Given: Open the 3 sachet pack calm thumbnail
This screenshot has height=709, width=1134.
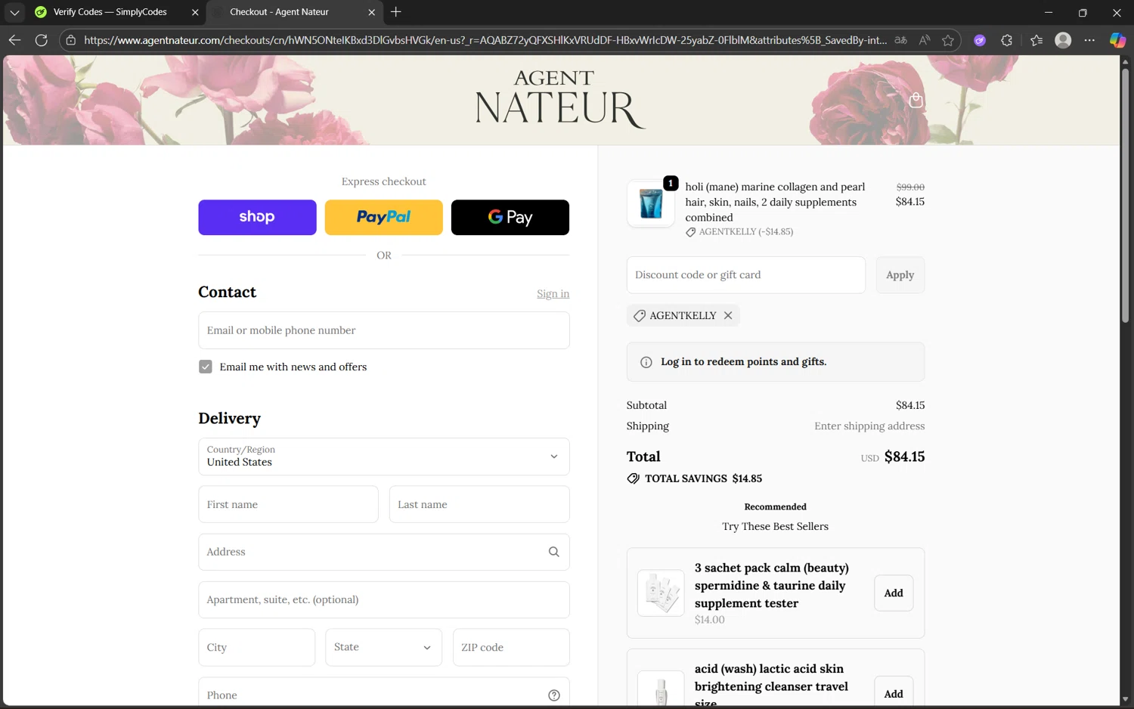Looking at the screenshot, I should click(661, 593).
